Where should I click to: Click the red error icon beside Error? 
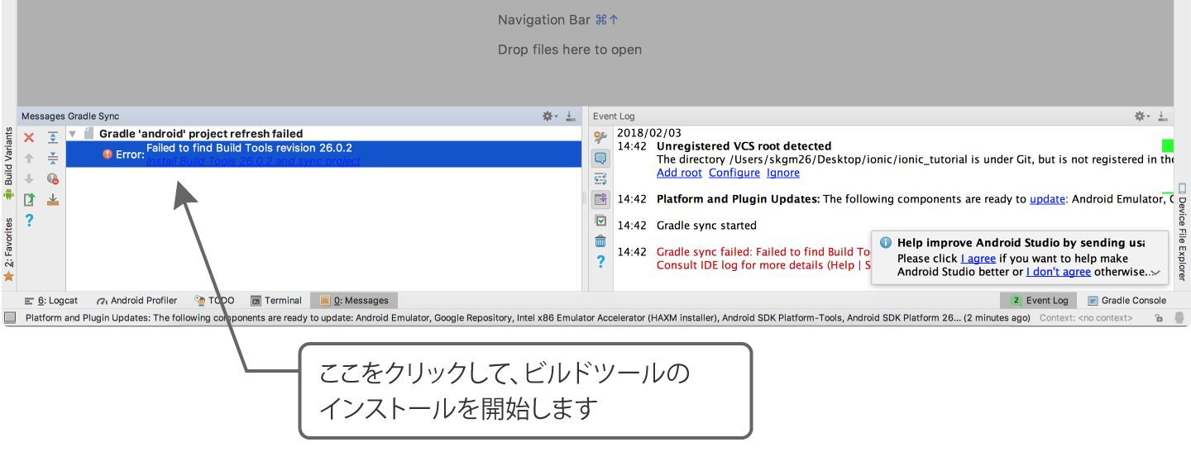pos(108,155)
